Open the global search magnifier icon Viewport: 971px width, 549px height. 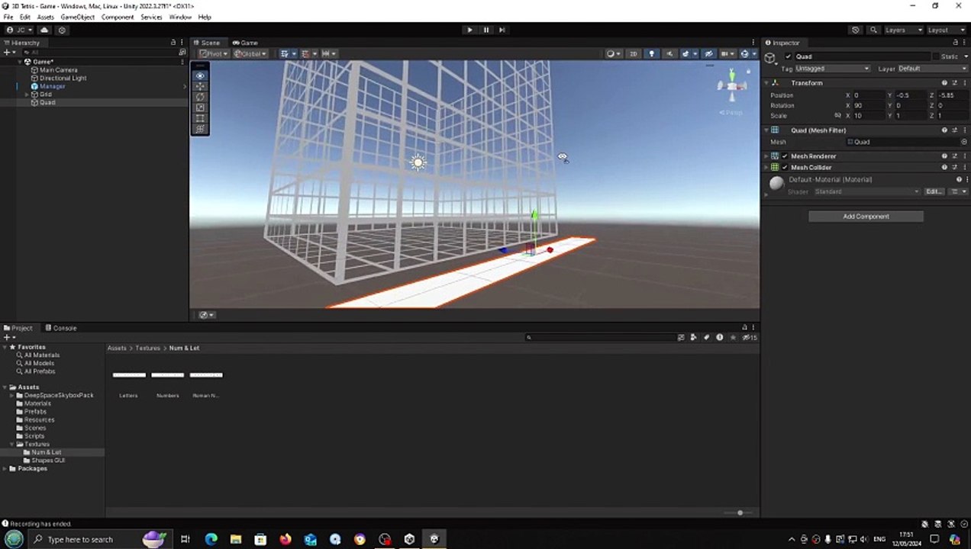point(873,30)
